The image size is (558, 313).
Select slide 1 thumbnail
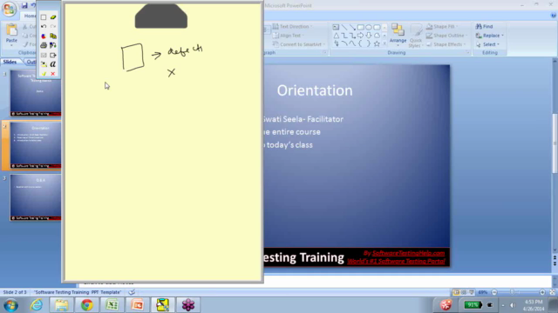[x=35, y=93]
